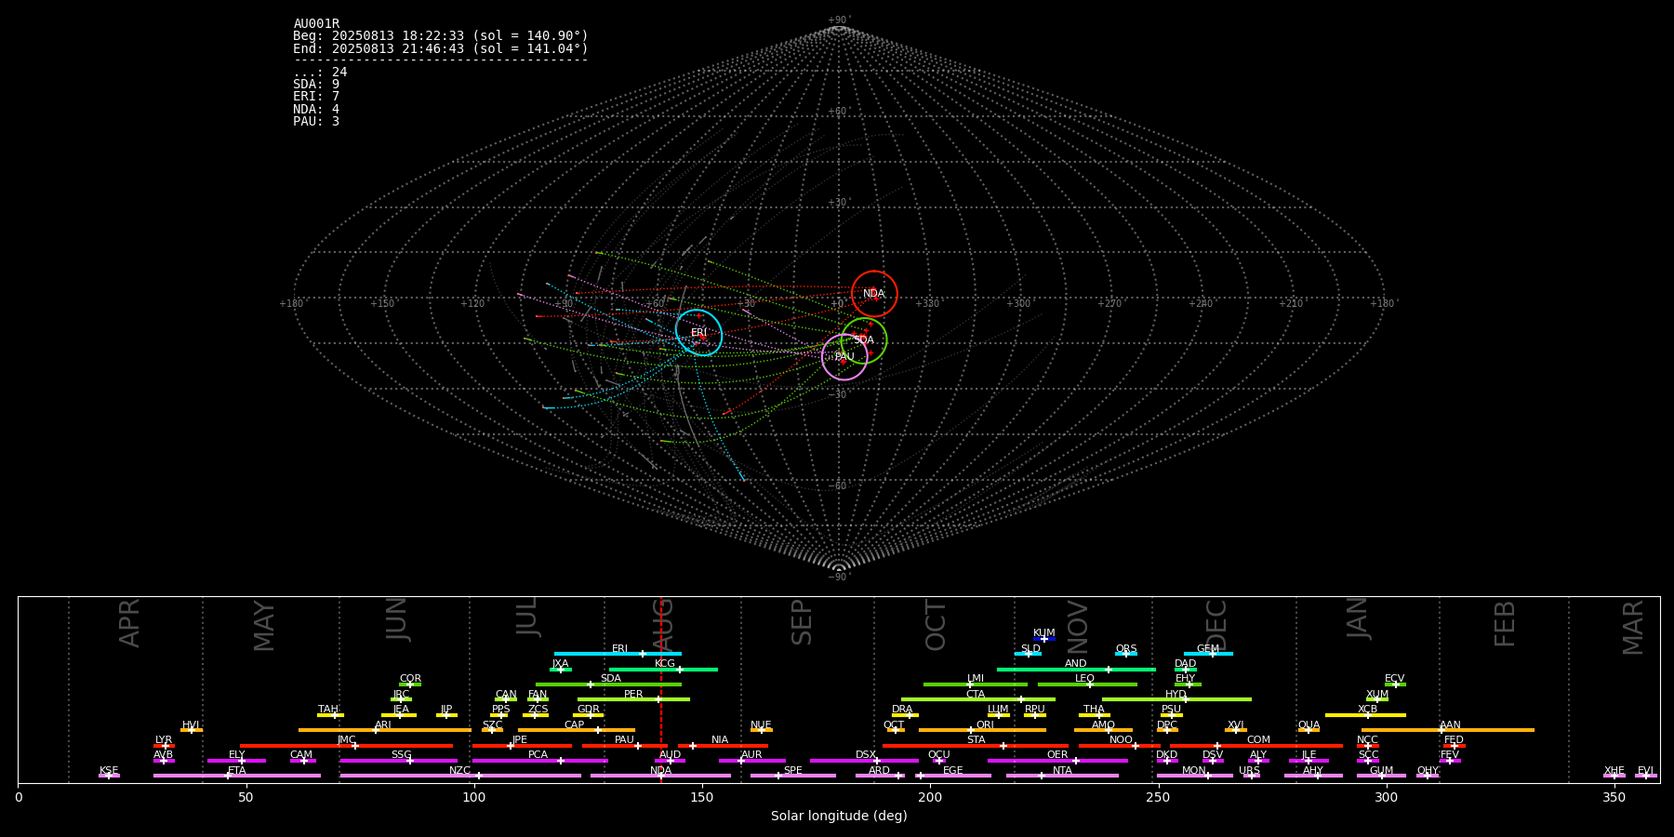Viewport: 1674px width, 837px height.
Task: Click the LYR shower label on timeline
Action: click(164, 740)
